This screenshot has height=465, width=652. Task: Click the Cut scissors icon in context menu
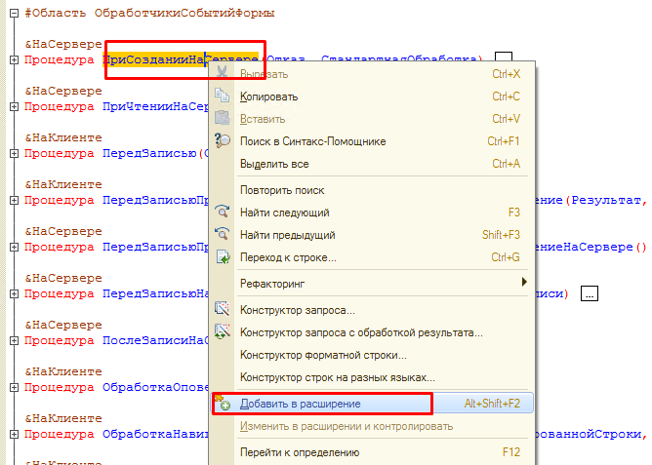tap(222, 72)
